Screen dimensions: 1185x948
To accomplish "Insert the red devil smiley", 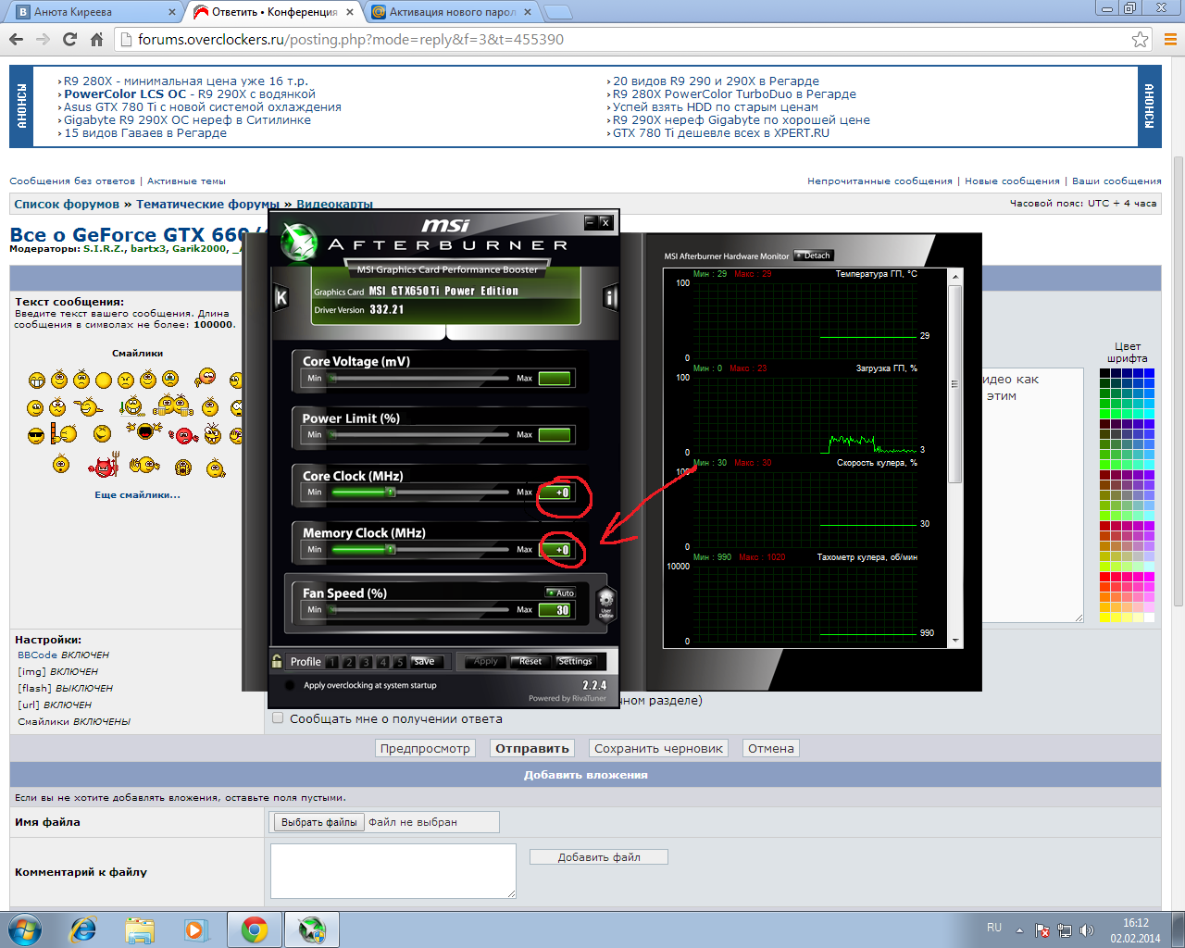I will pos(104,465).
